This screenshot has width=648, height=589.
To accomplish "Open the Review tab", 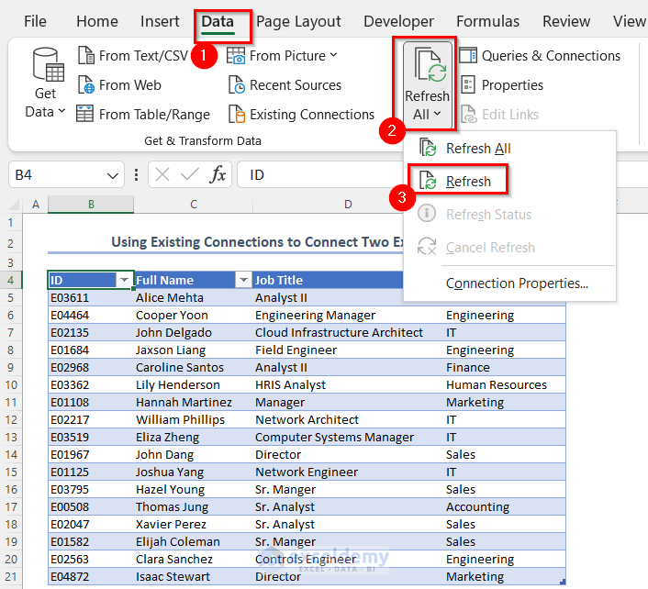I will coord(566,21).
